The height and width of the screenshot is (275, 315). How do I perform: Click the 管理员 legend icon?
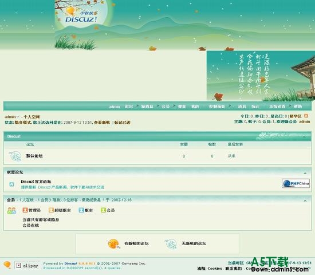(25, 210)
